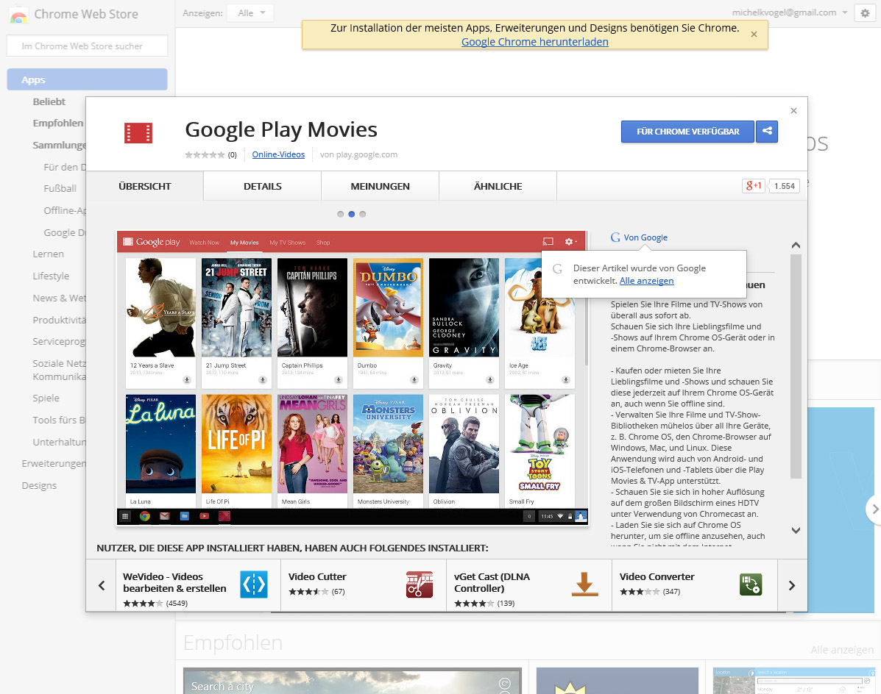The image size is (881, 694).
Task: Click the vGet Cast download arrow icon
Action: (x=584, y=584)
